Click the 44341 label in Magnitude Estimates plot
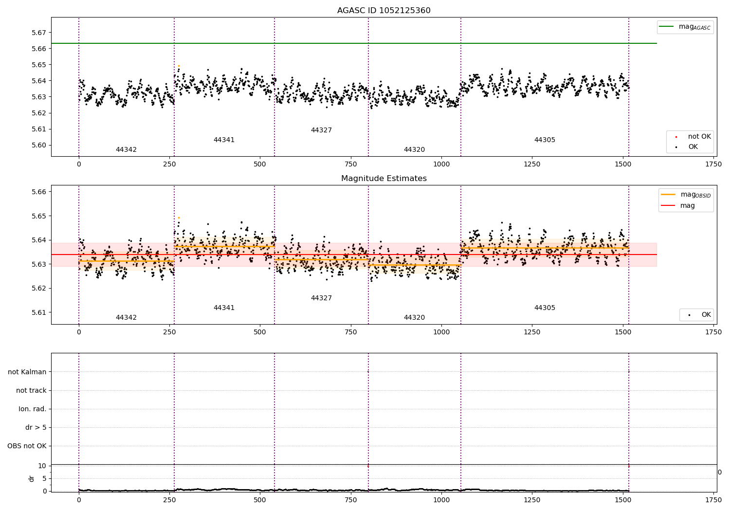Screen dimensions: 730x511 click(x=224, y=308)
